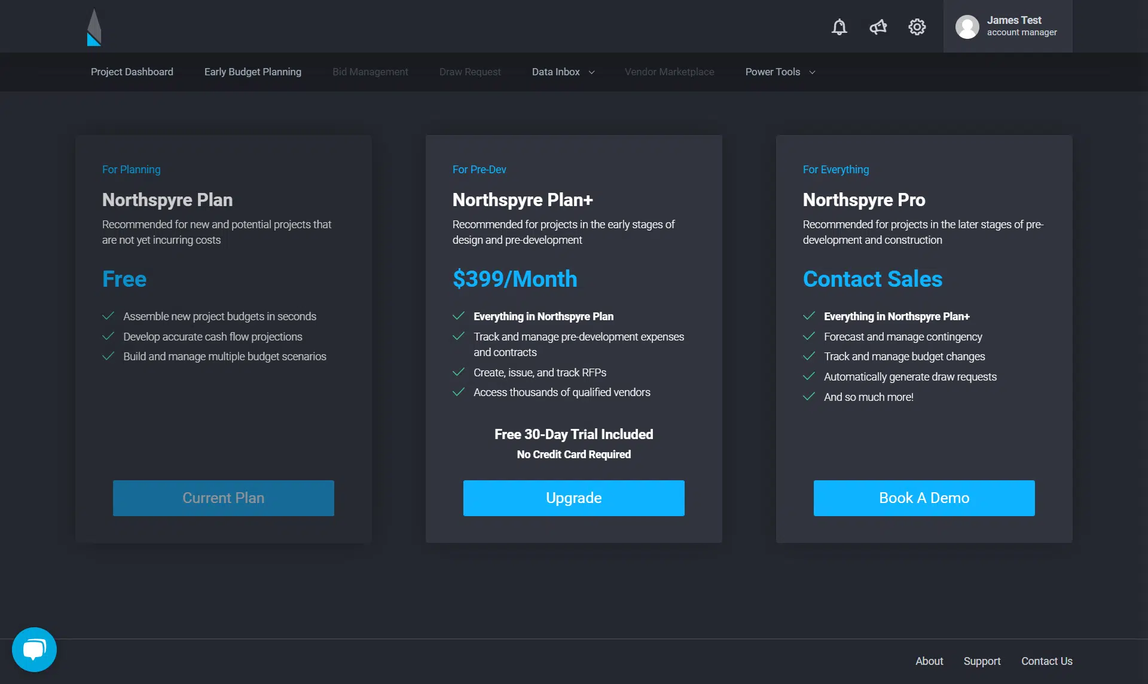This screenshot has width=1148, height=684.
Task: Select Draw Request in navigation
Action: tap(470, 72)
